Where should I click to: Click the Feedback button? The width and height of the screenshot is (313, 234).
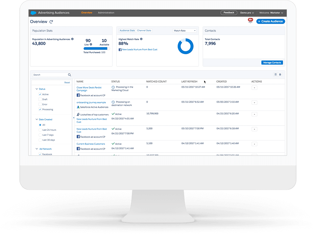click(229, 12)
